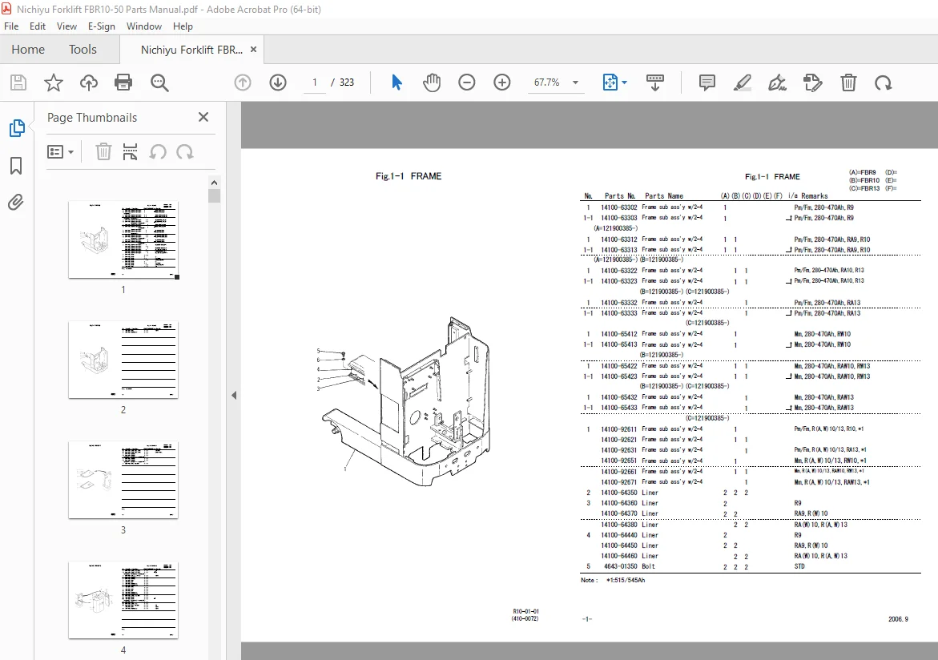938x660 pixels.
Task: Open the View menu
Action: (66, 26)
